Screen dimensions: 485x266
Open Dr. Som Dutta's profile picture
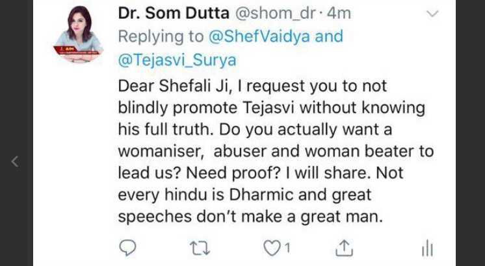coord(77,34)
